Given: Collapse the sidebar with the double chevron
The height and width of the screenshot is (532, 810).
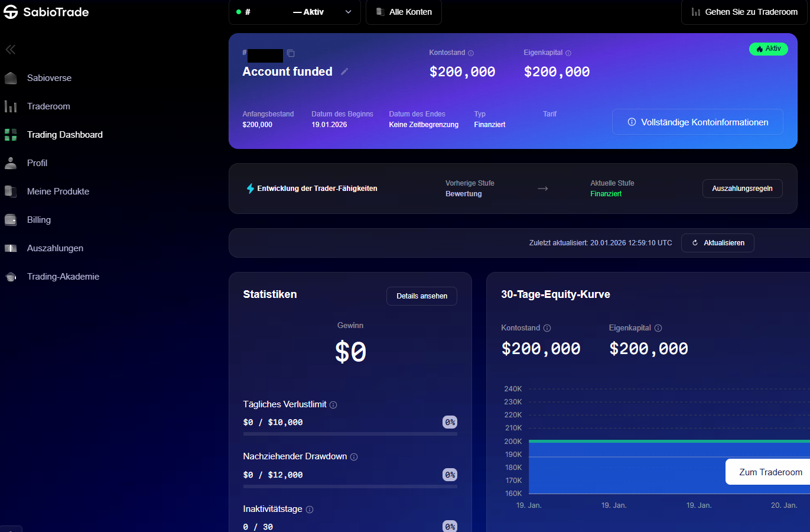Looking at the screenshot, I should click(x=10, y=50).
